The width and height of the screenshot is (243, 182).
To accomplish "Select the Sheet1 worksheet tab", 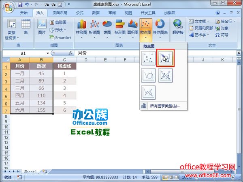I will 30,171.
